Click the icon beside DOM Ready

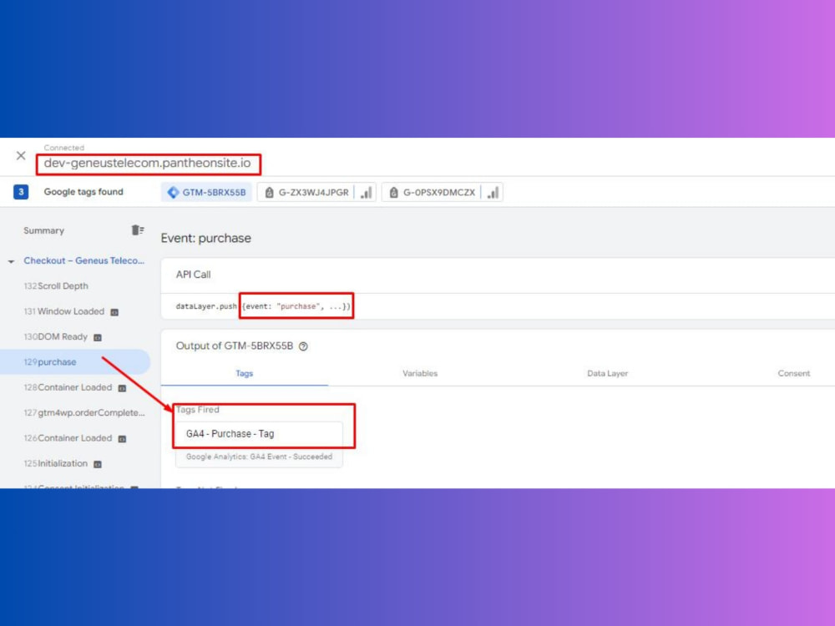click(98, 337)
